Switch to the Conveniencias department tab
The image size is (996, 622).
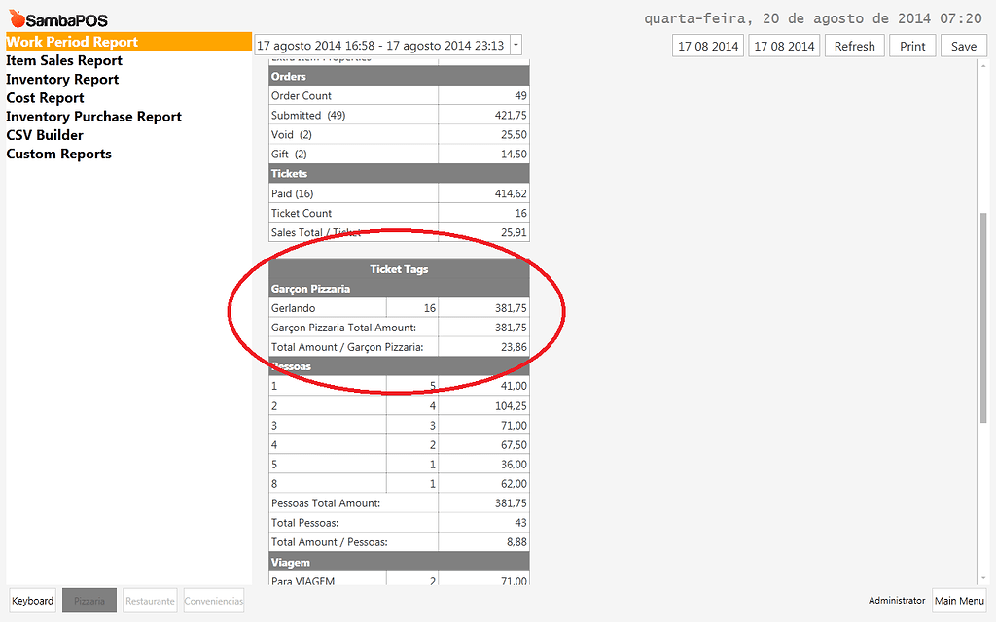[x=213, y=600]
